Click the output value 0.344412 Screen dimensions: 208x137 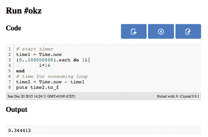[x=19, y=130]
